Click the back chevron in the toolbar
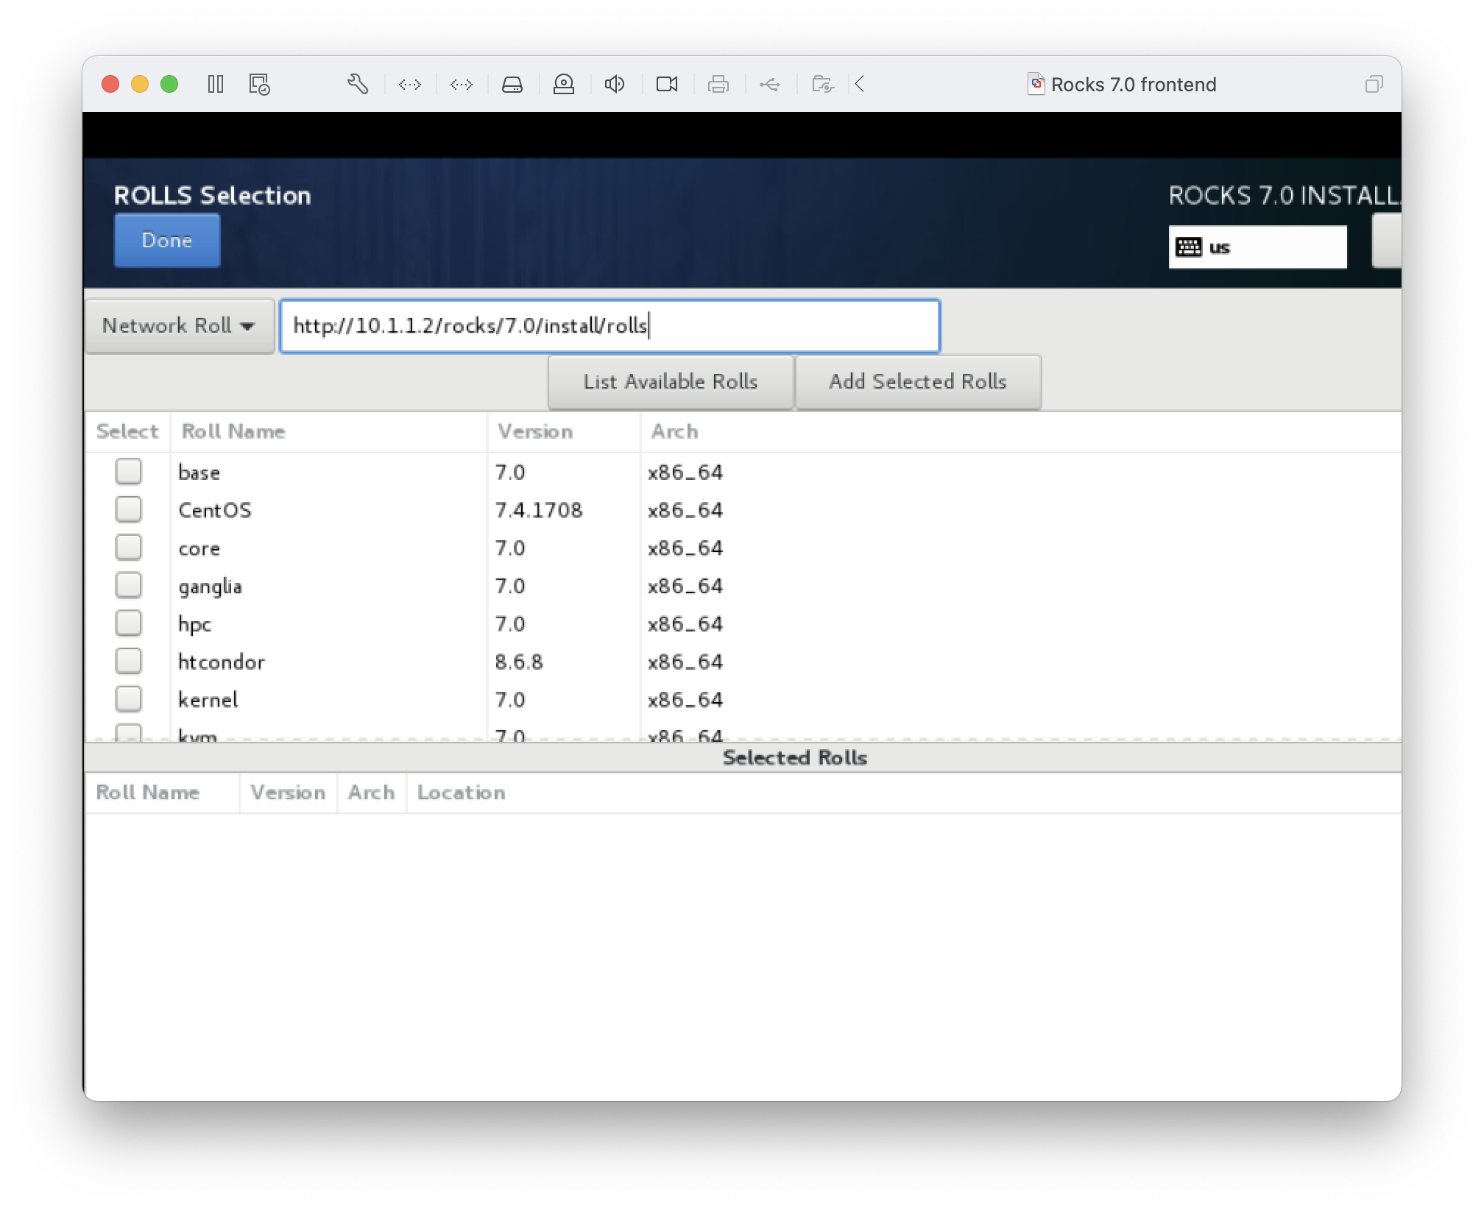Viewport: 1484px width, 1210px height. [x=859, y=85]
